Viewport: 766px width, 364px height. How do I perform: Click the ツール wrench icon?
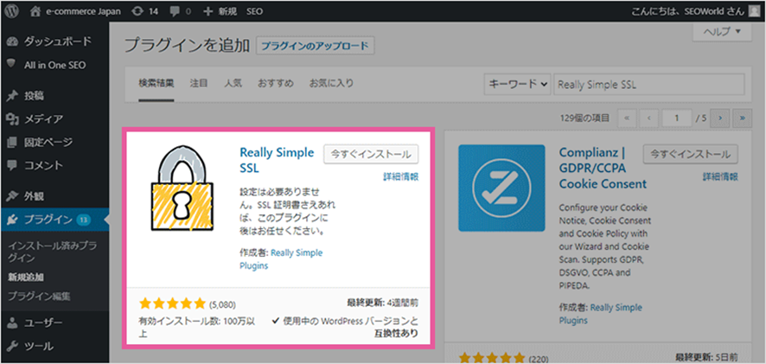13,347
